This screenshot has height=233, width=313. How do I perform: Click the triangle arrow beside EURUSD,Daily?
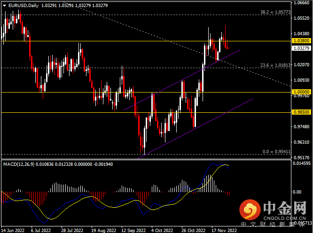[x=3, y=6]
